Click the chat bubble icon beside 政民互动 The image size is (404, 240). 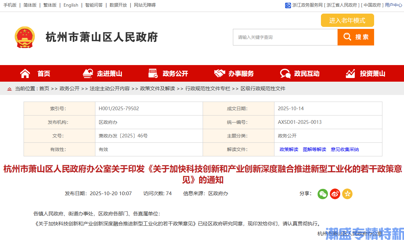(284, 73)
